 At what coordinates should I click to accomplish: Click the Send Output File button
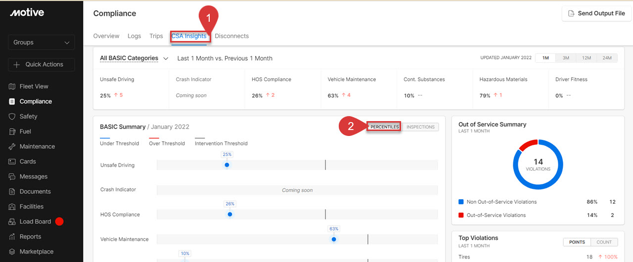[x=596, y=13]
